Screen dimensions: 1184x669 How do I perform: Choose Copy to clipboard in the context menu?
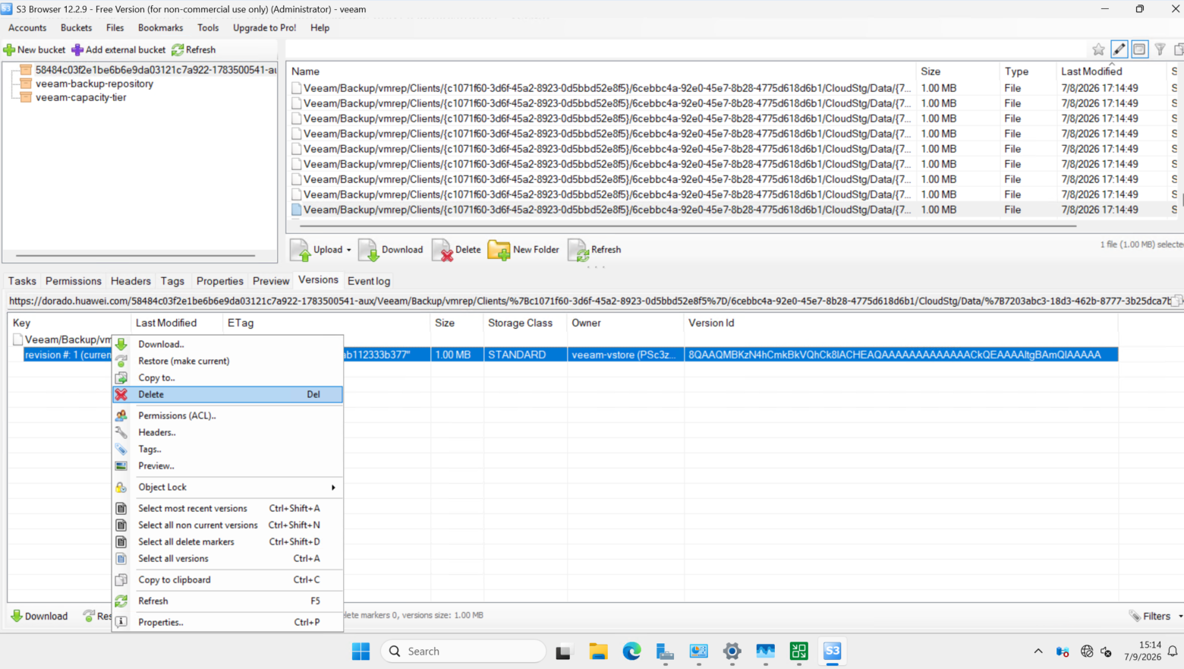point(228,580)
